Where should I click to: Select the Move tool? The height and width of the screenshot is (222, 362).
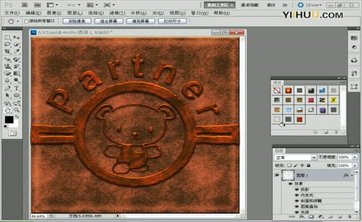[16, 37]
